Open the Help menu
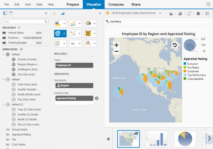 [50, 4]
